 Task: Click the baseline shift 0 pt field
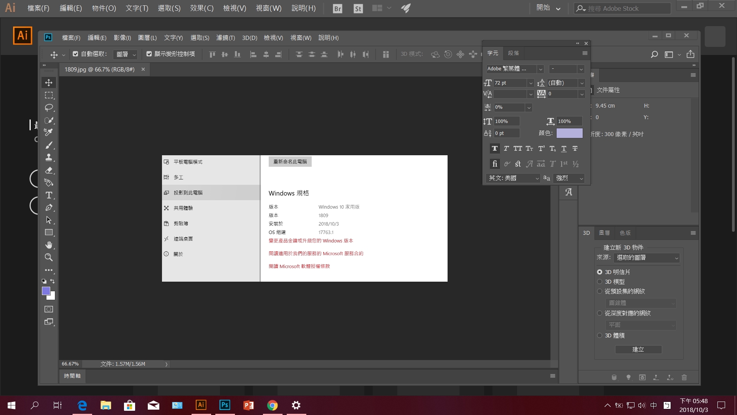coord(507,133)
